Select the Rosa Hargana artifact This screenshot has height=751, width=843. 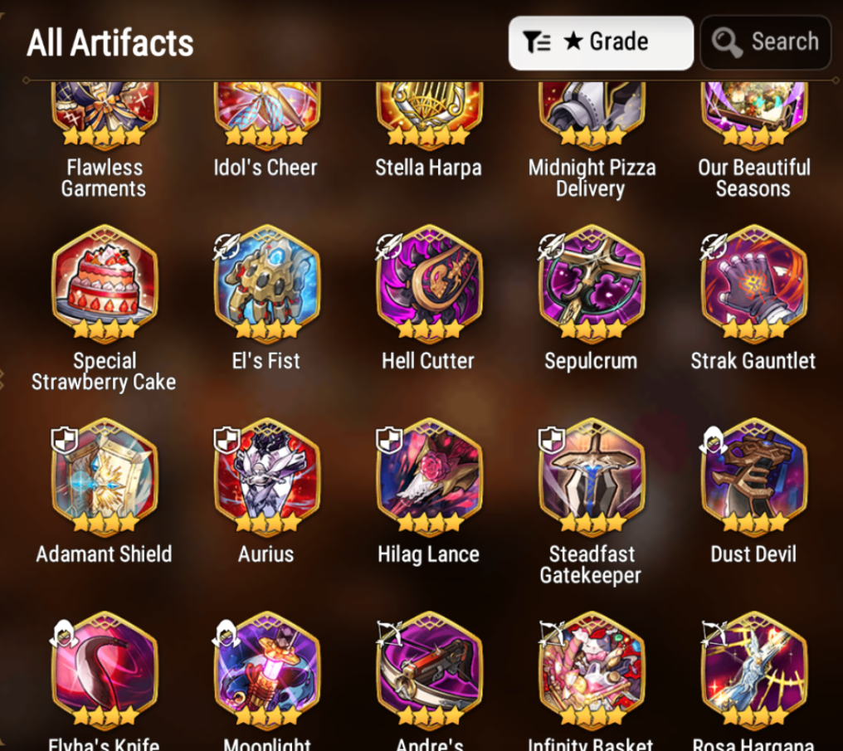(753, 671)
